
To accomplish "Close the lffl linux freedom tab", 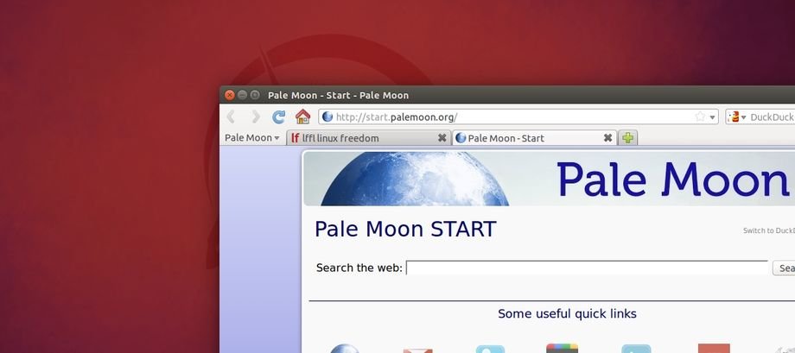I will pos(442,138).
